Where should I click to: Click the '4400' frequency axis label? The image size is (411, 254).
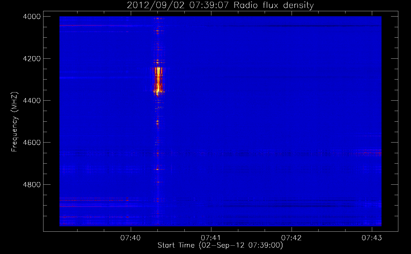[x=32, y=101]
